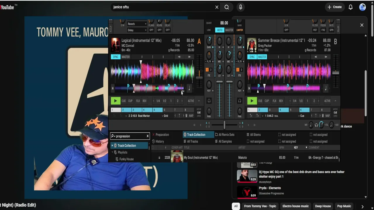This screenshot has height=210, width=374.
Task: Open deck A FLTR type dropdown arrow
Action: 206,62
